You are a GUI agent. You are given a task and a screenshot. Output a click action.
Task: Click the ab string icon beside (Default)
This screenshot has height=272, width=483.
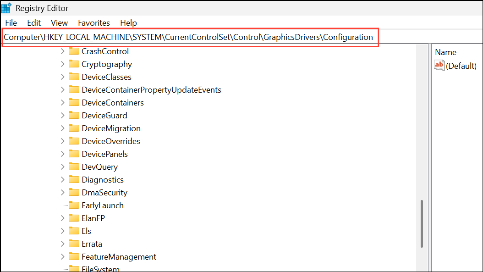tap(439, 65)
